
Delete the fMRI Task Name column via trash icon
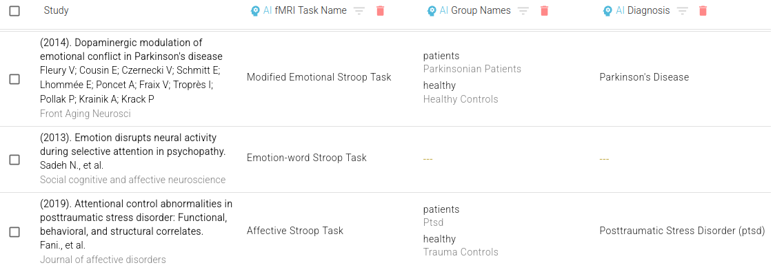pyautogui.click(x=380, y=11)
